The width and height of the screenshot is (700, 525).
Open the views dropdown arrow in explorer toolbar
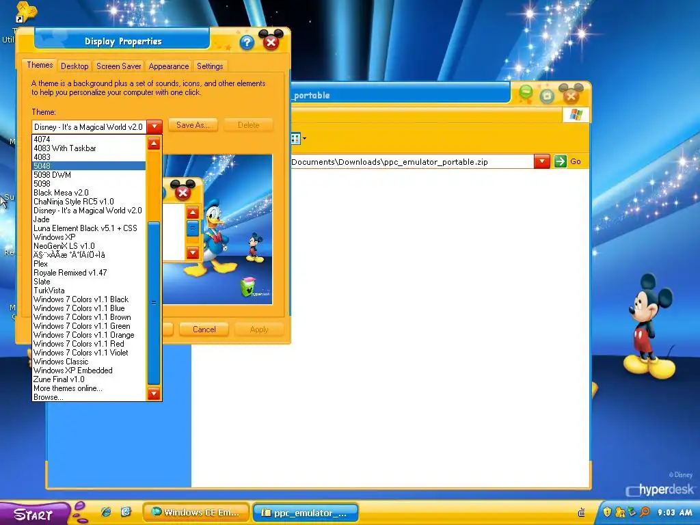click(x=304, y=139)
